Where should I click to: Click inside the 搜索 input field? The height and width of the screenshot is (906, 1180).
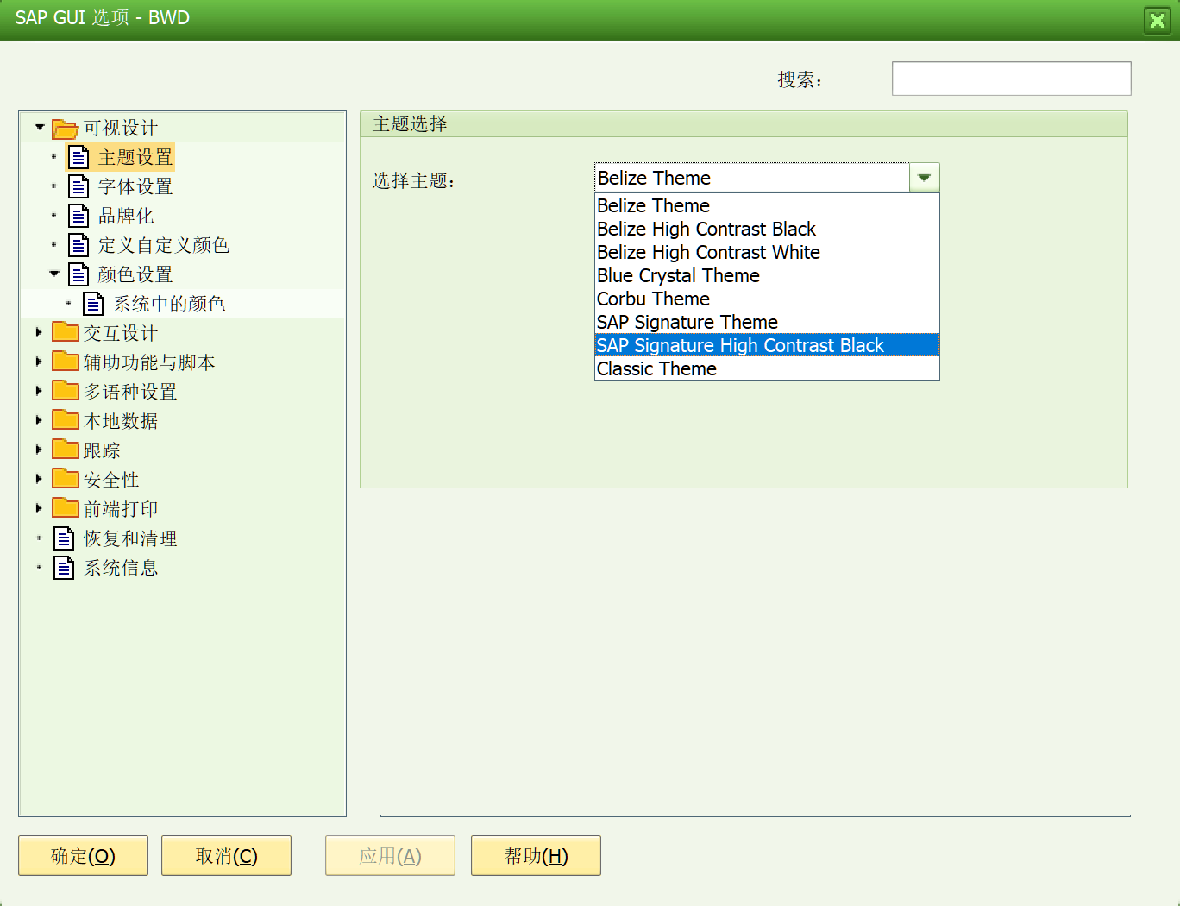[x=1009, y=78]
